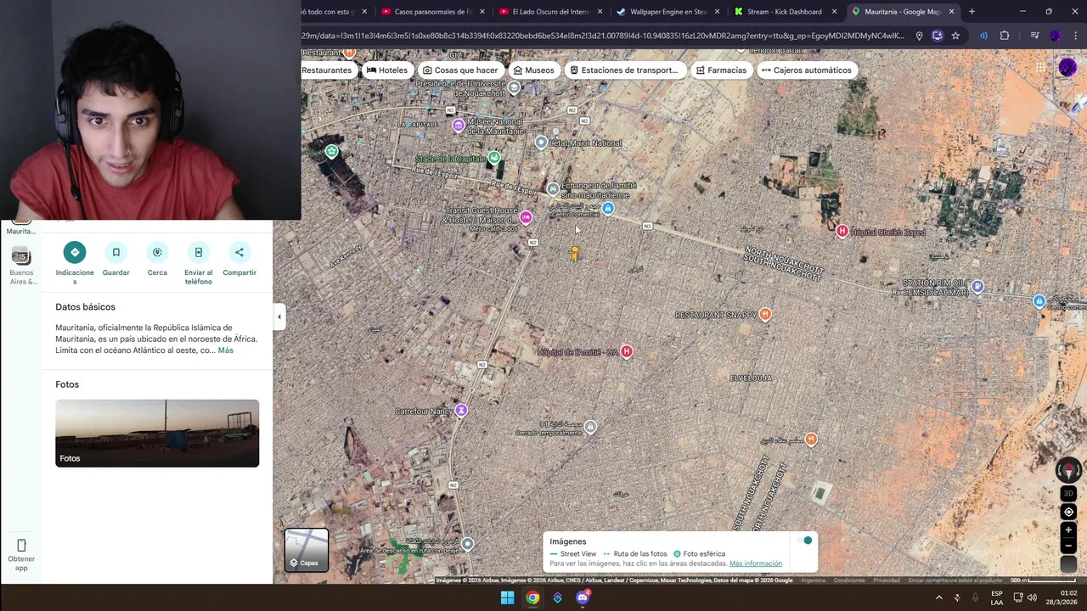1087x611 pixels.
Task: Click the address bar URL
Action: (x=603, y=36)
